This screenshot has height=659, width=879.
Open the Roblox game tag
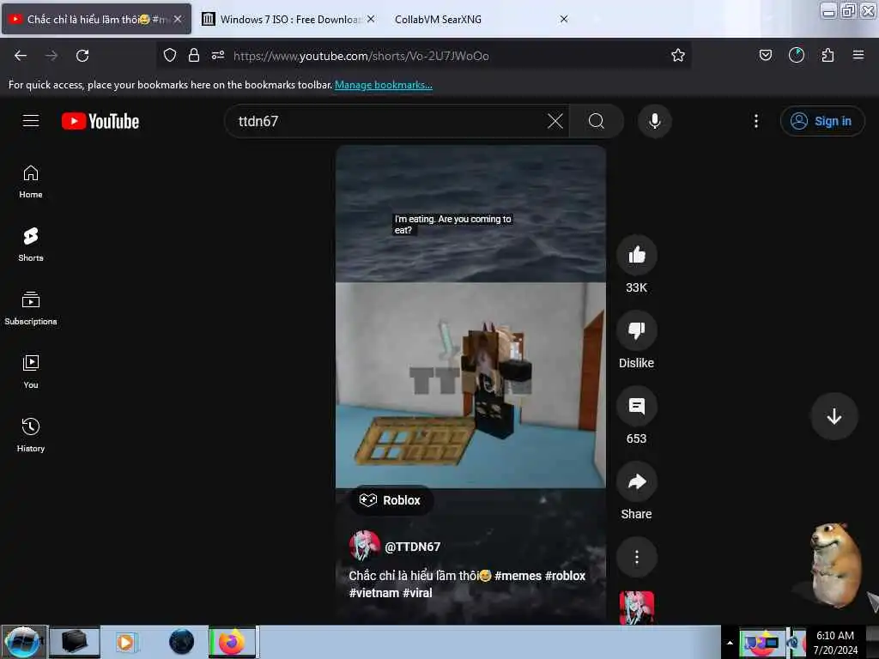point(391,500)
